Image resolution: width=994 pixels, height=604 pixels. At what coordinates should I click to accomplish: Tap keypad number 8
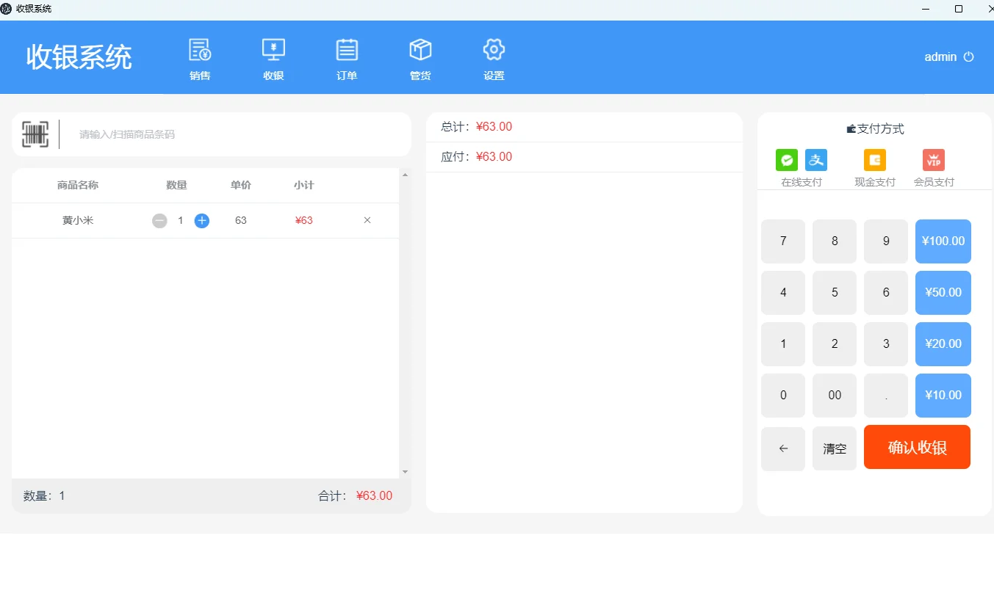pos(835,241)
